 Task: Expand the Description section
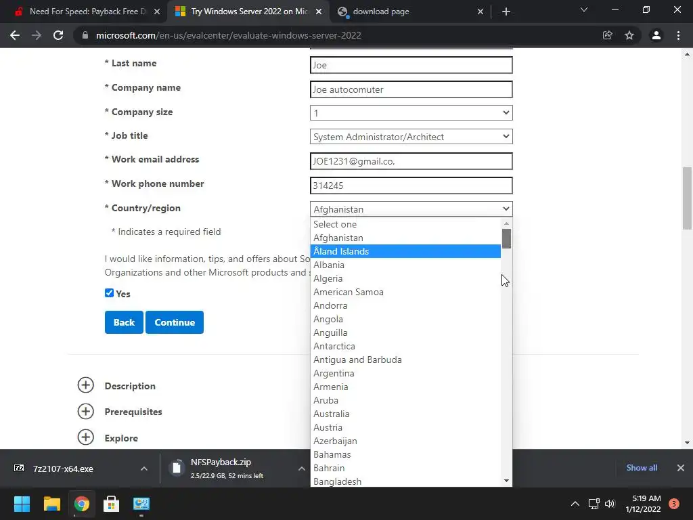click(x=86, y=385)
